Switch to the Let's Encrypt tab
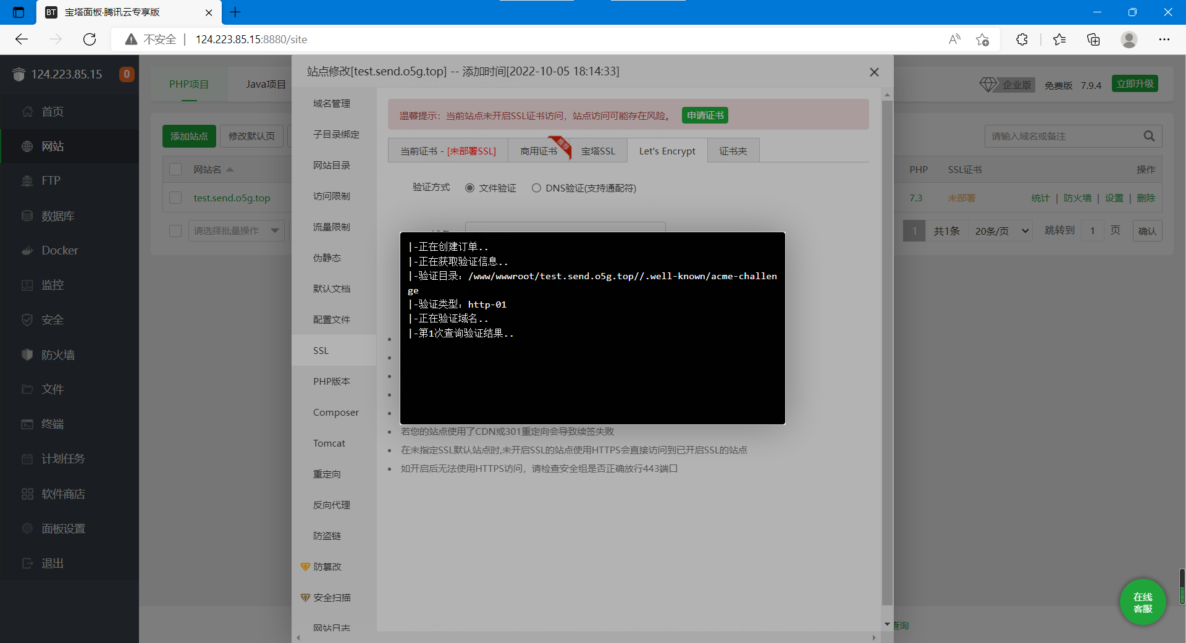 667,151
